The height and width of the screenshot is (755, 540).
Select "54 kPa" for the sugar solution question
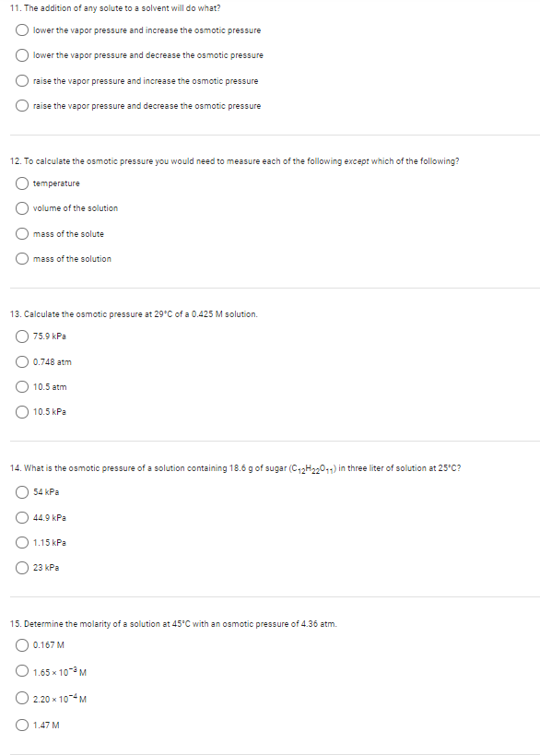[20, 492]
